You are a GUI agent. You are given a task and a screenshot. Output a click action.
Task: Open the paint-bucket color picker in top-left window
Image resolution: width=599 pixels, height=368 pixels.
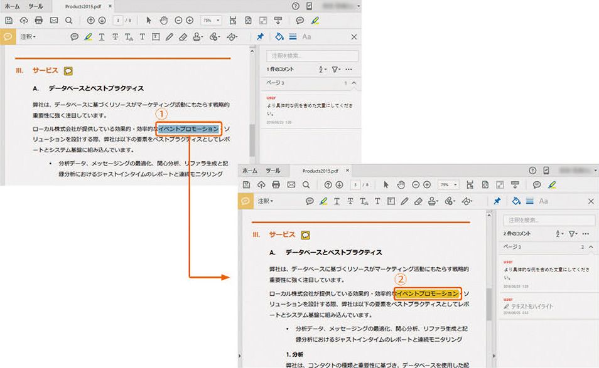tap(279, 36)
